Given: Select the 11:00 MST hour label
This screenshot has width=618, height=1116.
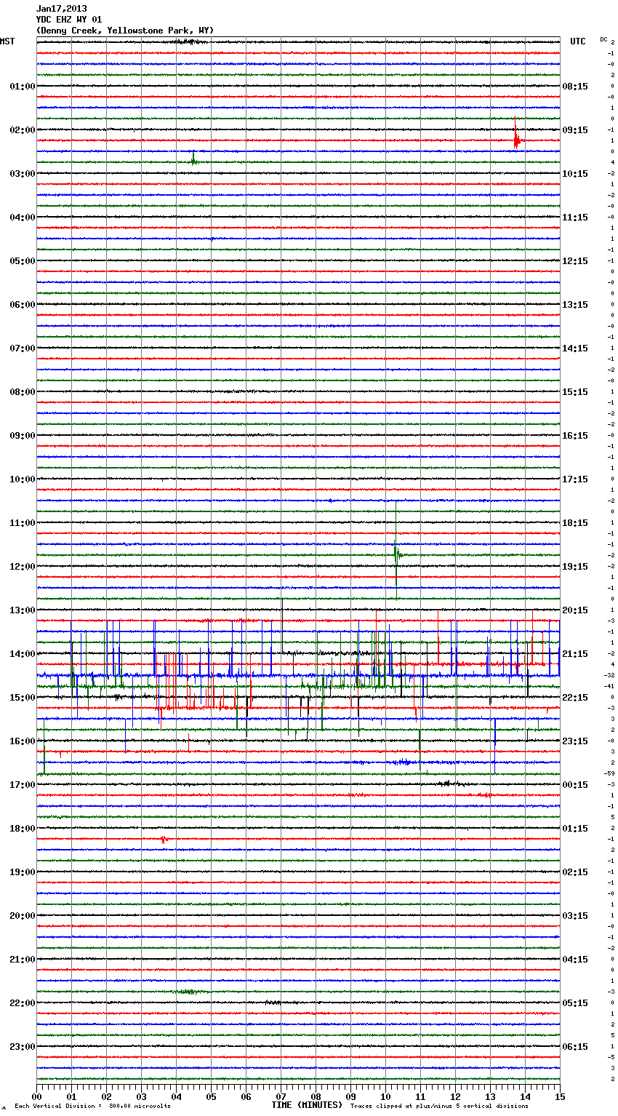Looking at the screenshot, I should click(22, 523).
